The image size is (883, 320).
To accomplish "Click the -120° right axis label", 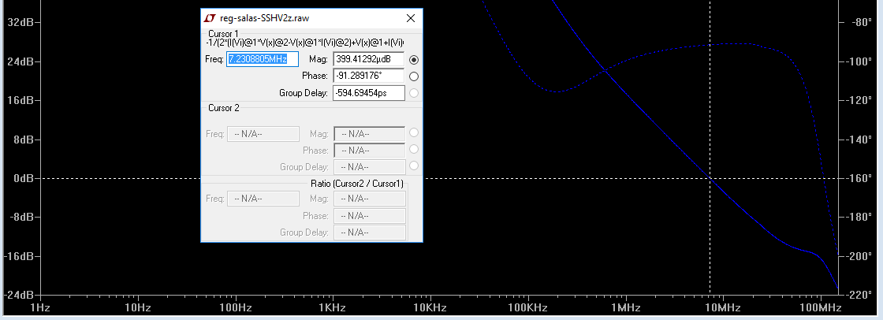I will (x=859, y=100).
